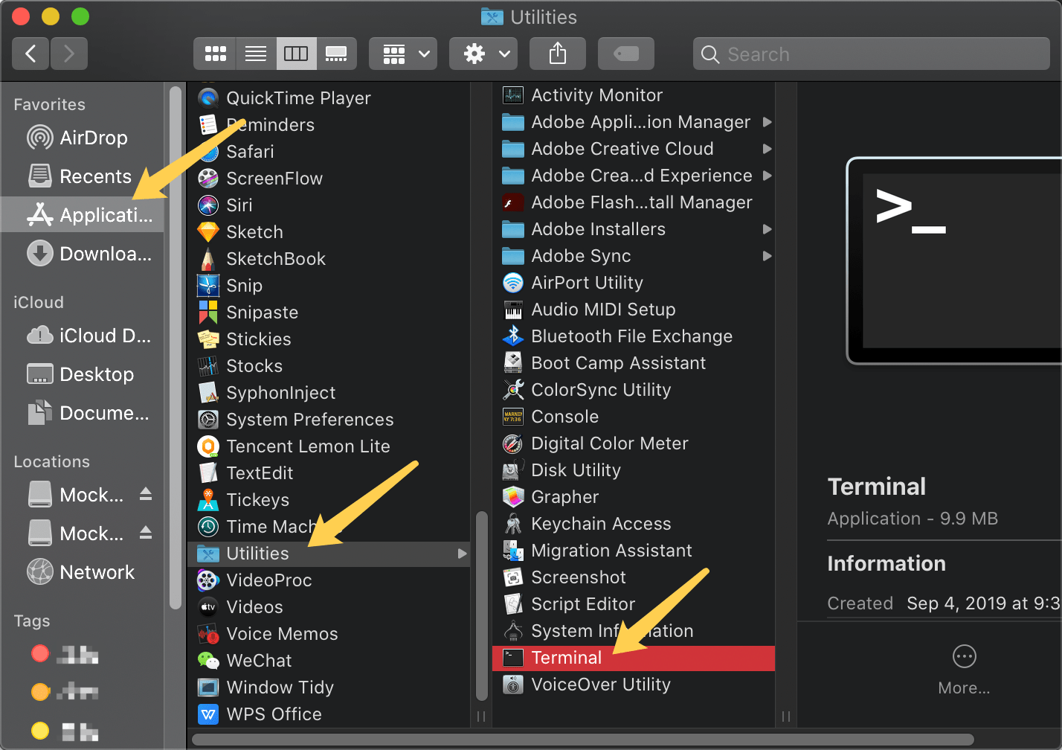Select the Stickies app icon

click(x=208, y=339)
